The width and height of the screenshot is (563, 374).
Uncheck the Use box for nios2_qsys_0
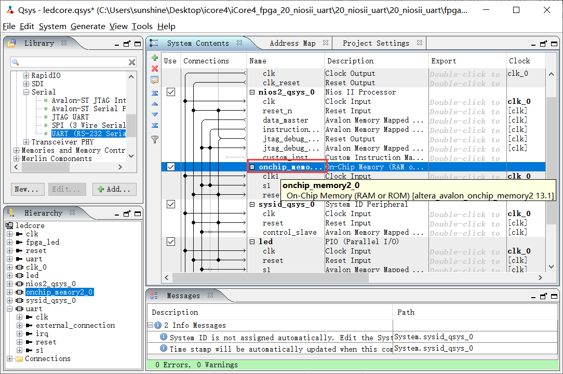pyautogui.click(x=170, y=92)
